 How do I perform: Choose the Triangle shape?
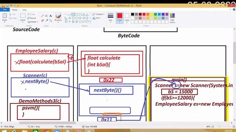coord(87,15)
